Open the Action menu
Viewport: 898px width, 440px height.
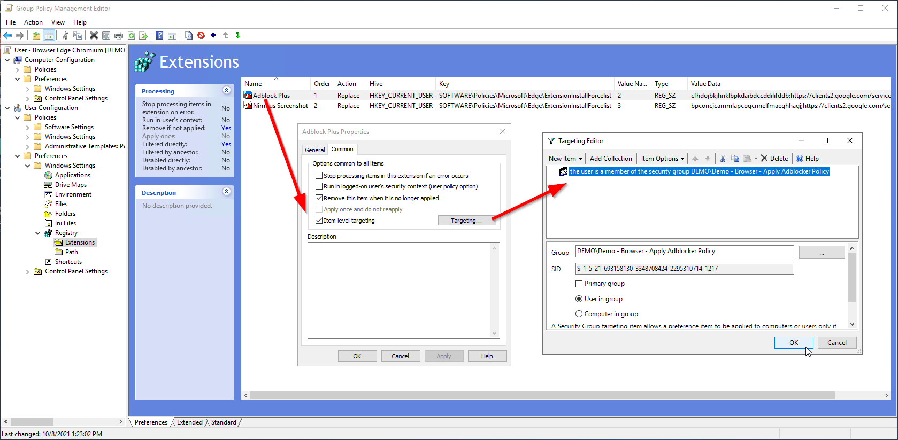point(33,22)
